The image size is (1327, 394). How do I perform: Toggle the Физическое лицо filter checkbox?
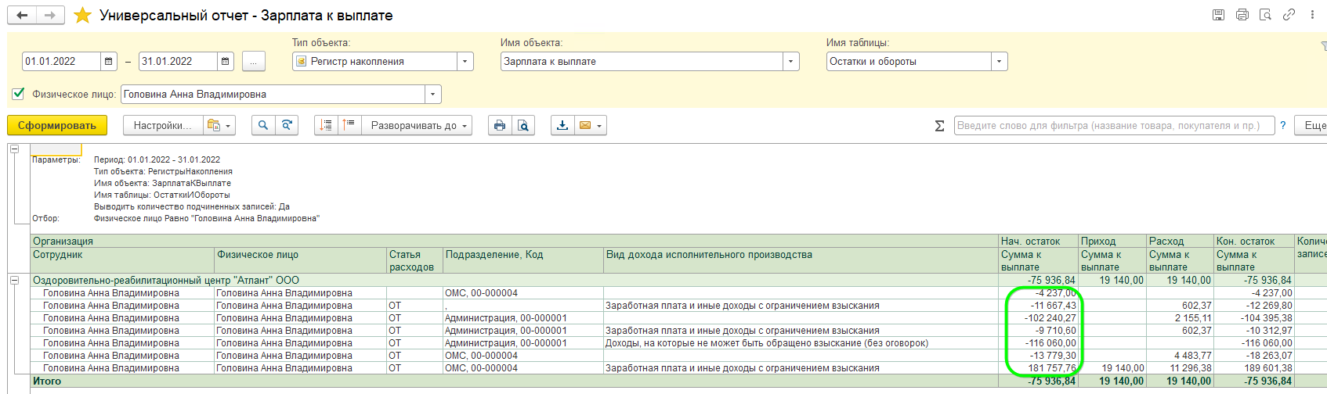click(x=19, y=94)
